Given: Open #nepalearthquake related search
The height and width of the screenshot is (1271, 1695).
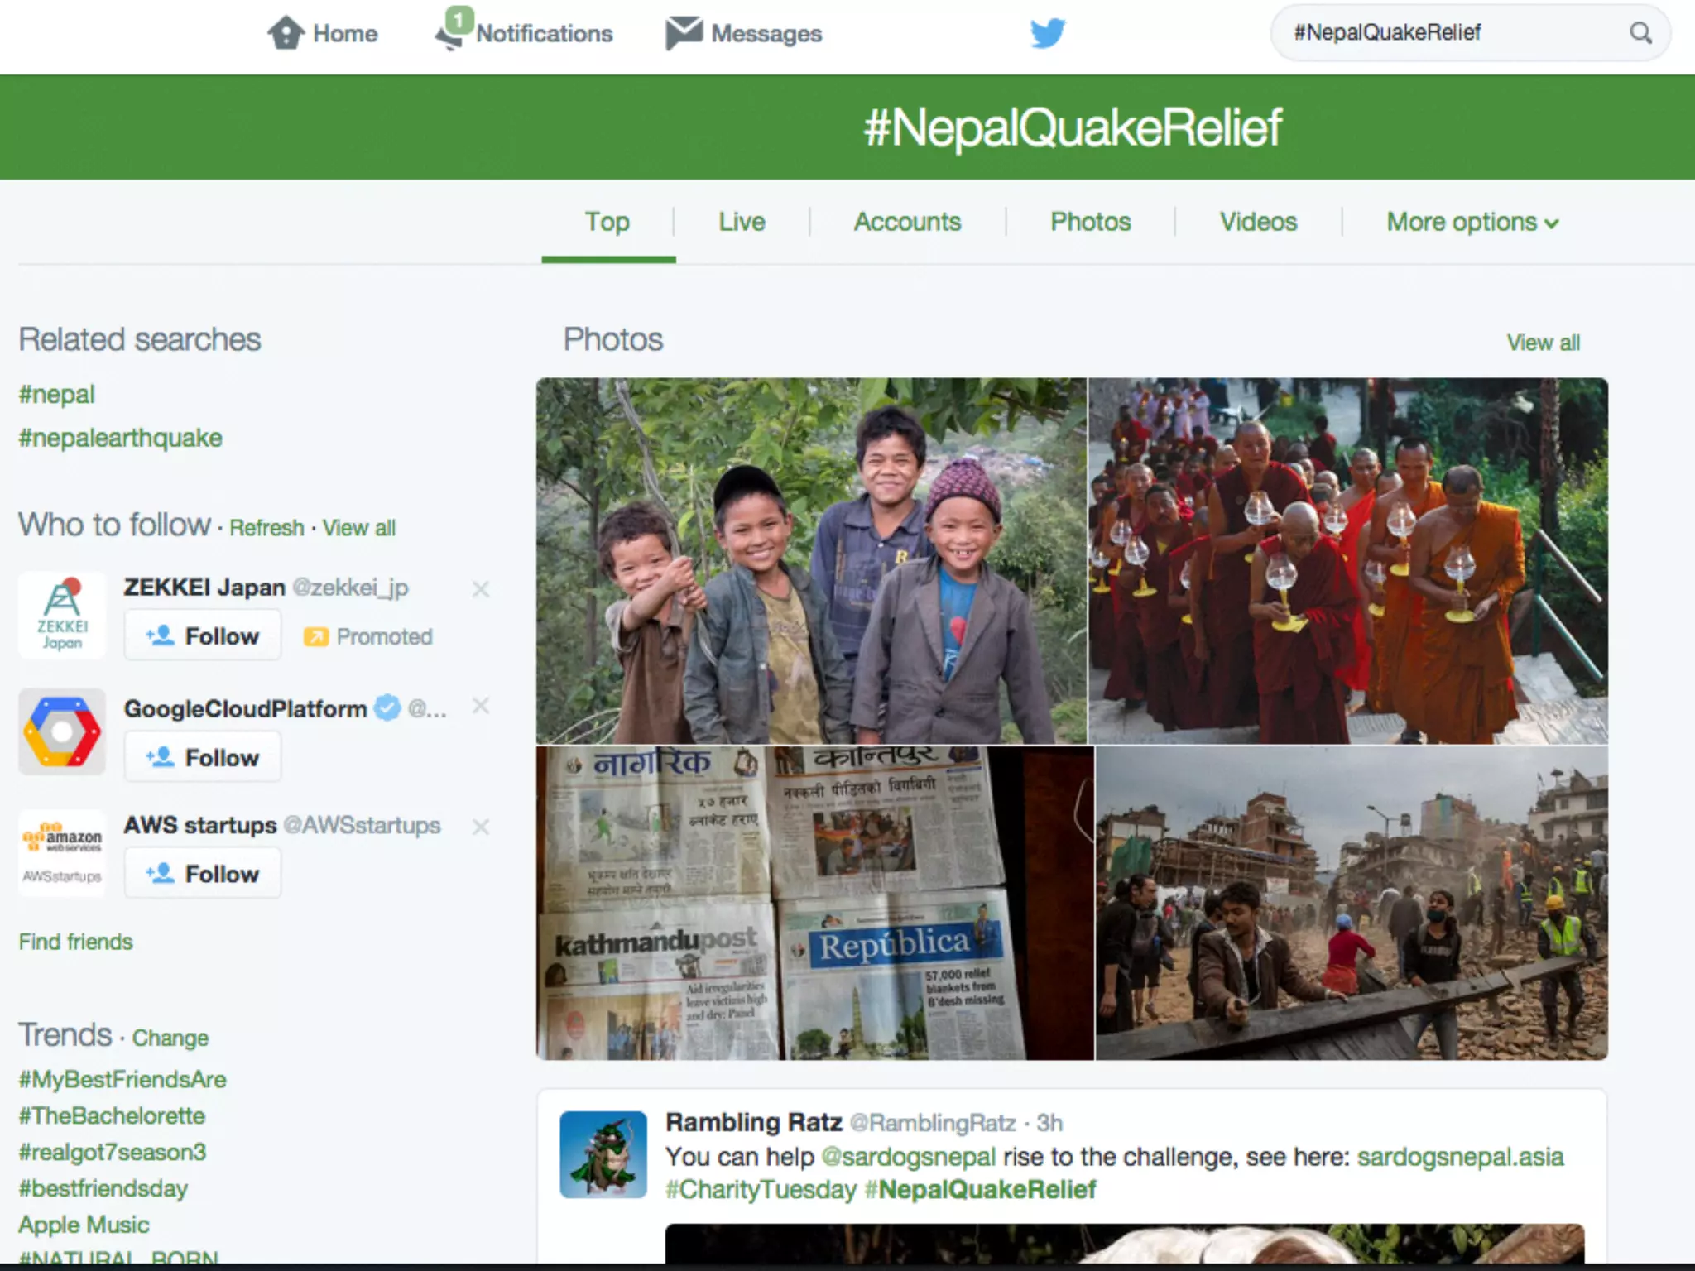Looking at the screenshot, I should click(x=121, y=438).
